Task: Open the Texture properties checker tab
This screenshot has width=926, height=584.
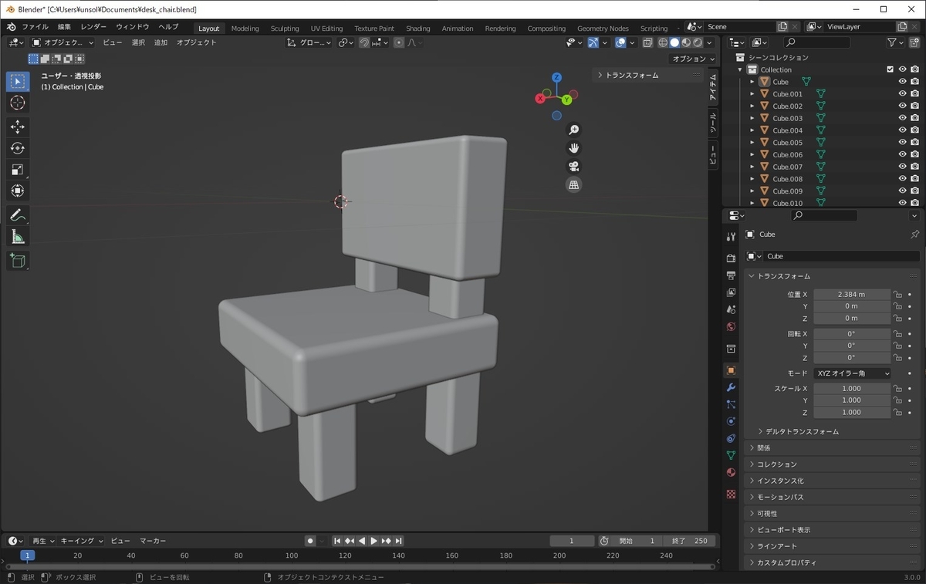Action: [x=731, y=494]
